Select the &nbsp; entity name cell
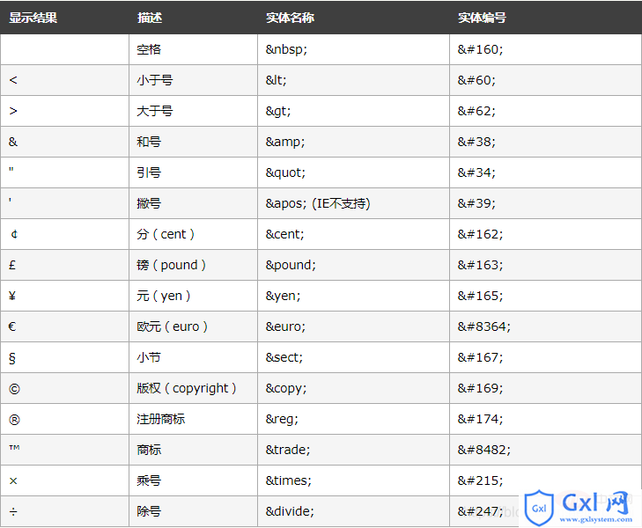This screenshot has height=528, width=642. click(x=353, y=49)
